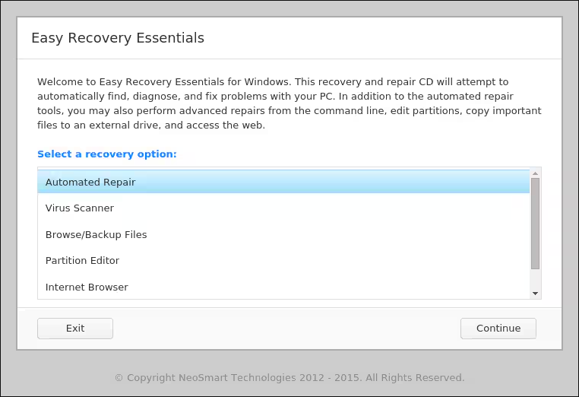Click empty footer space between Exit and Continue
The image size is (579, 397).
click(286, 329)
